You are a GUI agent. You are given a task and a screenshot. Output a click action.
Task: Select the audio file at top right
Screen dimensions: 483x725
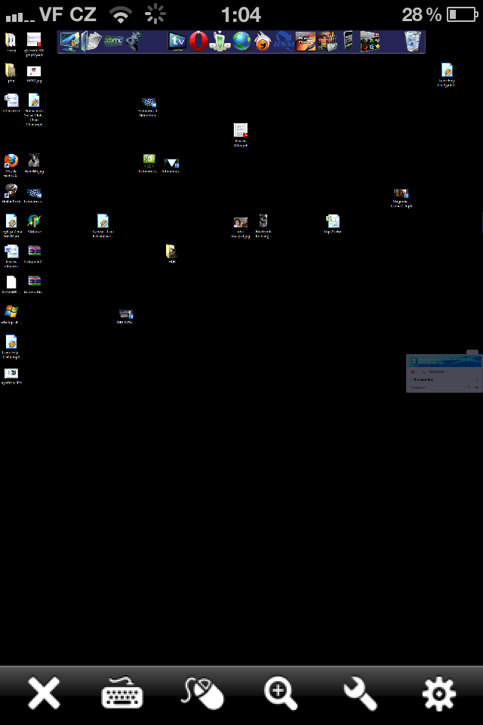(x=447, y=70)
